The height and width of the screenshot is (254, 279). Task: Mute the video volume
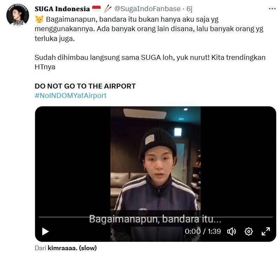[x=231, y=232]
